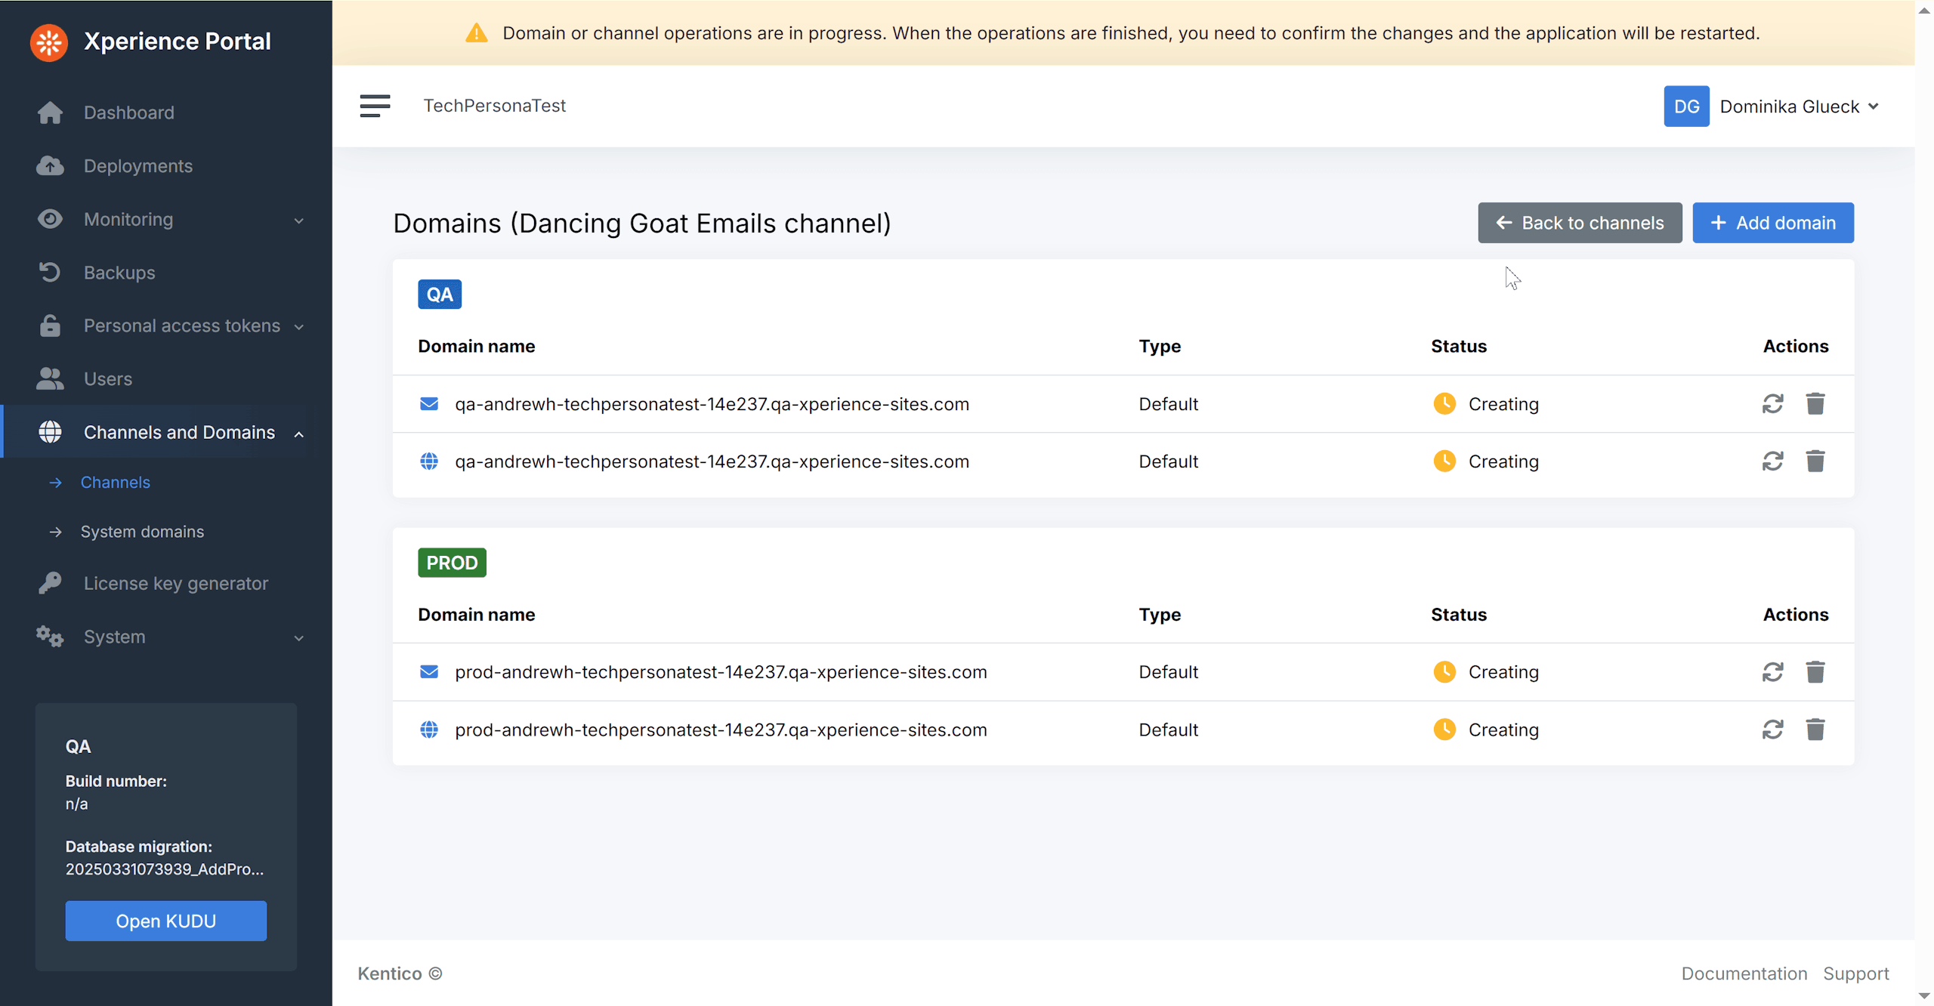The width and height of the screenshot is (1934, 1006).
Task: Refresh the PROD email domain row
Action: tap(1772, 672)
